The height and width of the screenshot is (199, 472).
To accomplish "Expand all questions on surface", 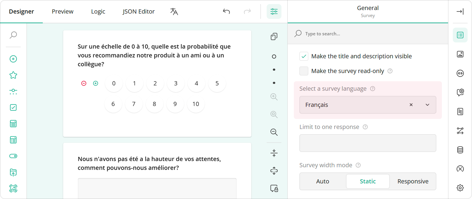I will tap(274, 171).
